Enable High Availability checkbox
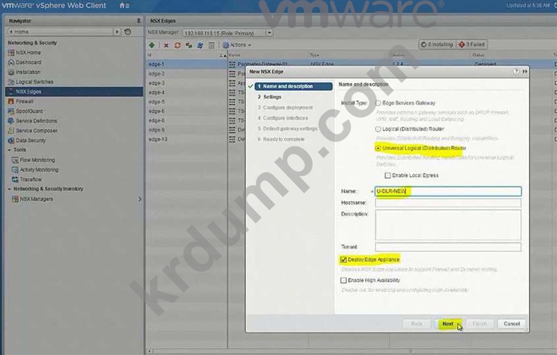 [344, 280]
